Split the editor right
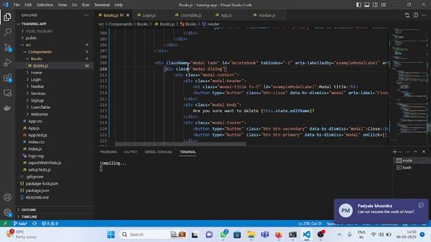This screenshot has width=431, height=242. (x=416, y=15)
